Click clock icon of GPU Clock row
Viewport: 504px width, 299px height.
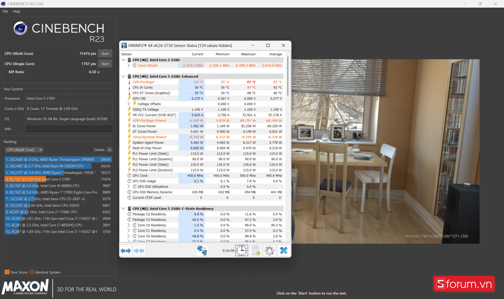click(129, 176)
